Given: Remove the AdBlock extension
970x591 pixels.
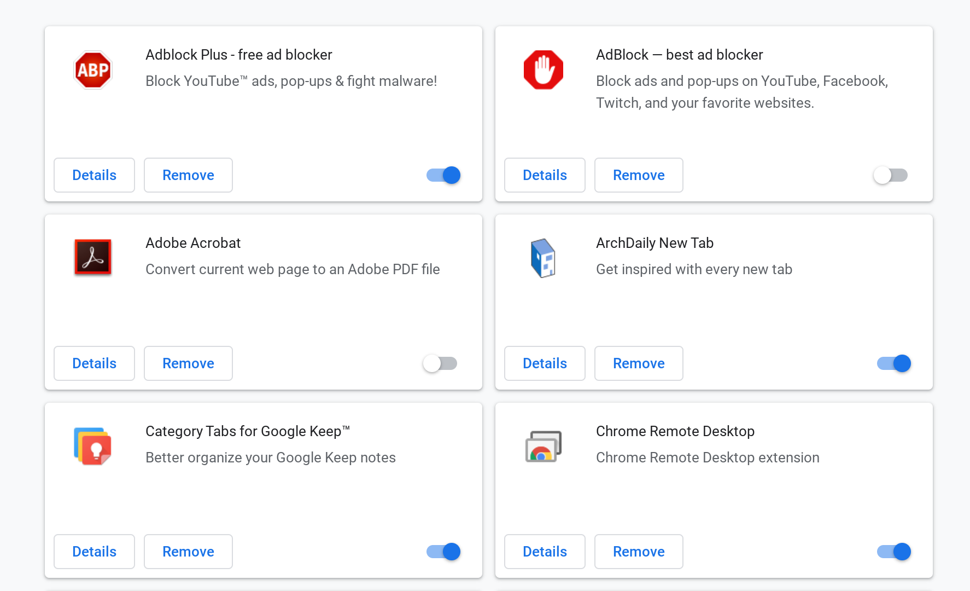Looking at the screenshot, I should coord(638,175).
